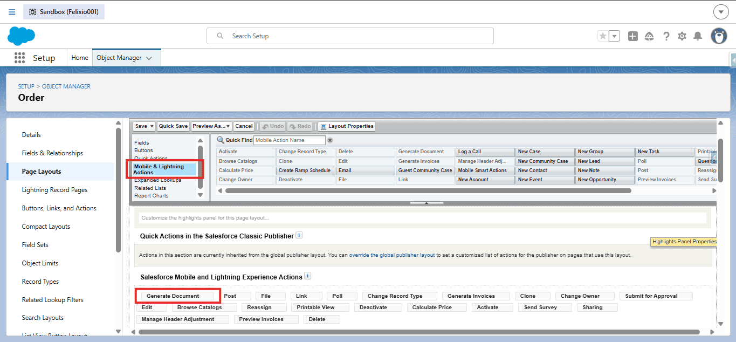Click info icon beside Mobile and Lightning Experience Actions
The image size is (736, 342).
coord(308,276)
